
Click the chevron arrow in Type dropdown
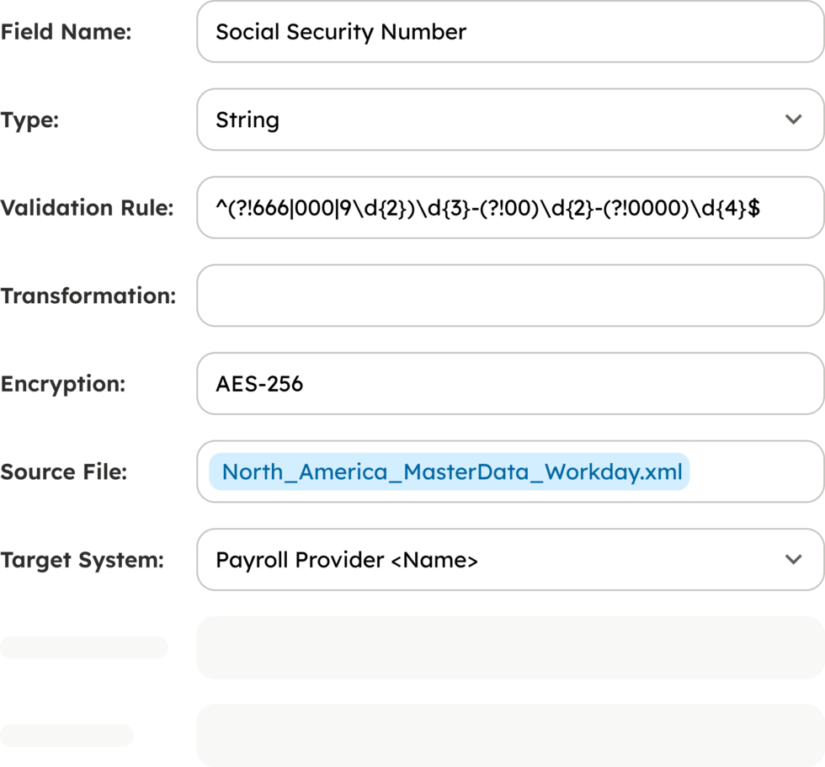click(793, 120)
